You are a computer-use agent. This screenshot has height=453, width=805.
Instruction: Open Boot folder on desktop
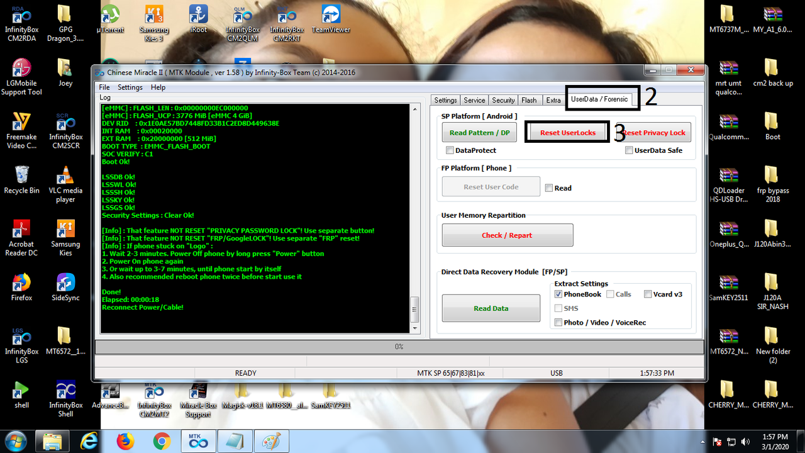772,126
